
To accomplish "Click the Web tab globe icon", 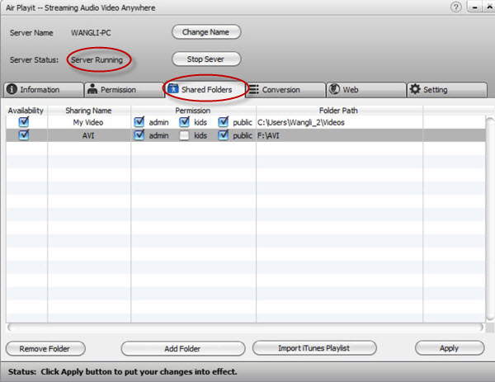I will 334,89.
